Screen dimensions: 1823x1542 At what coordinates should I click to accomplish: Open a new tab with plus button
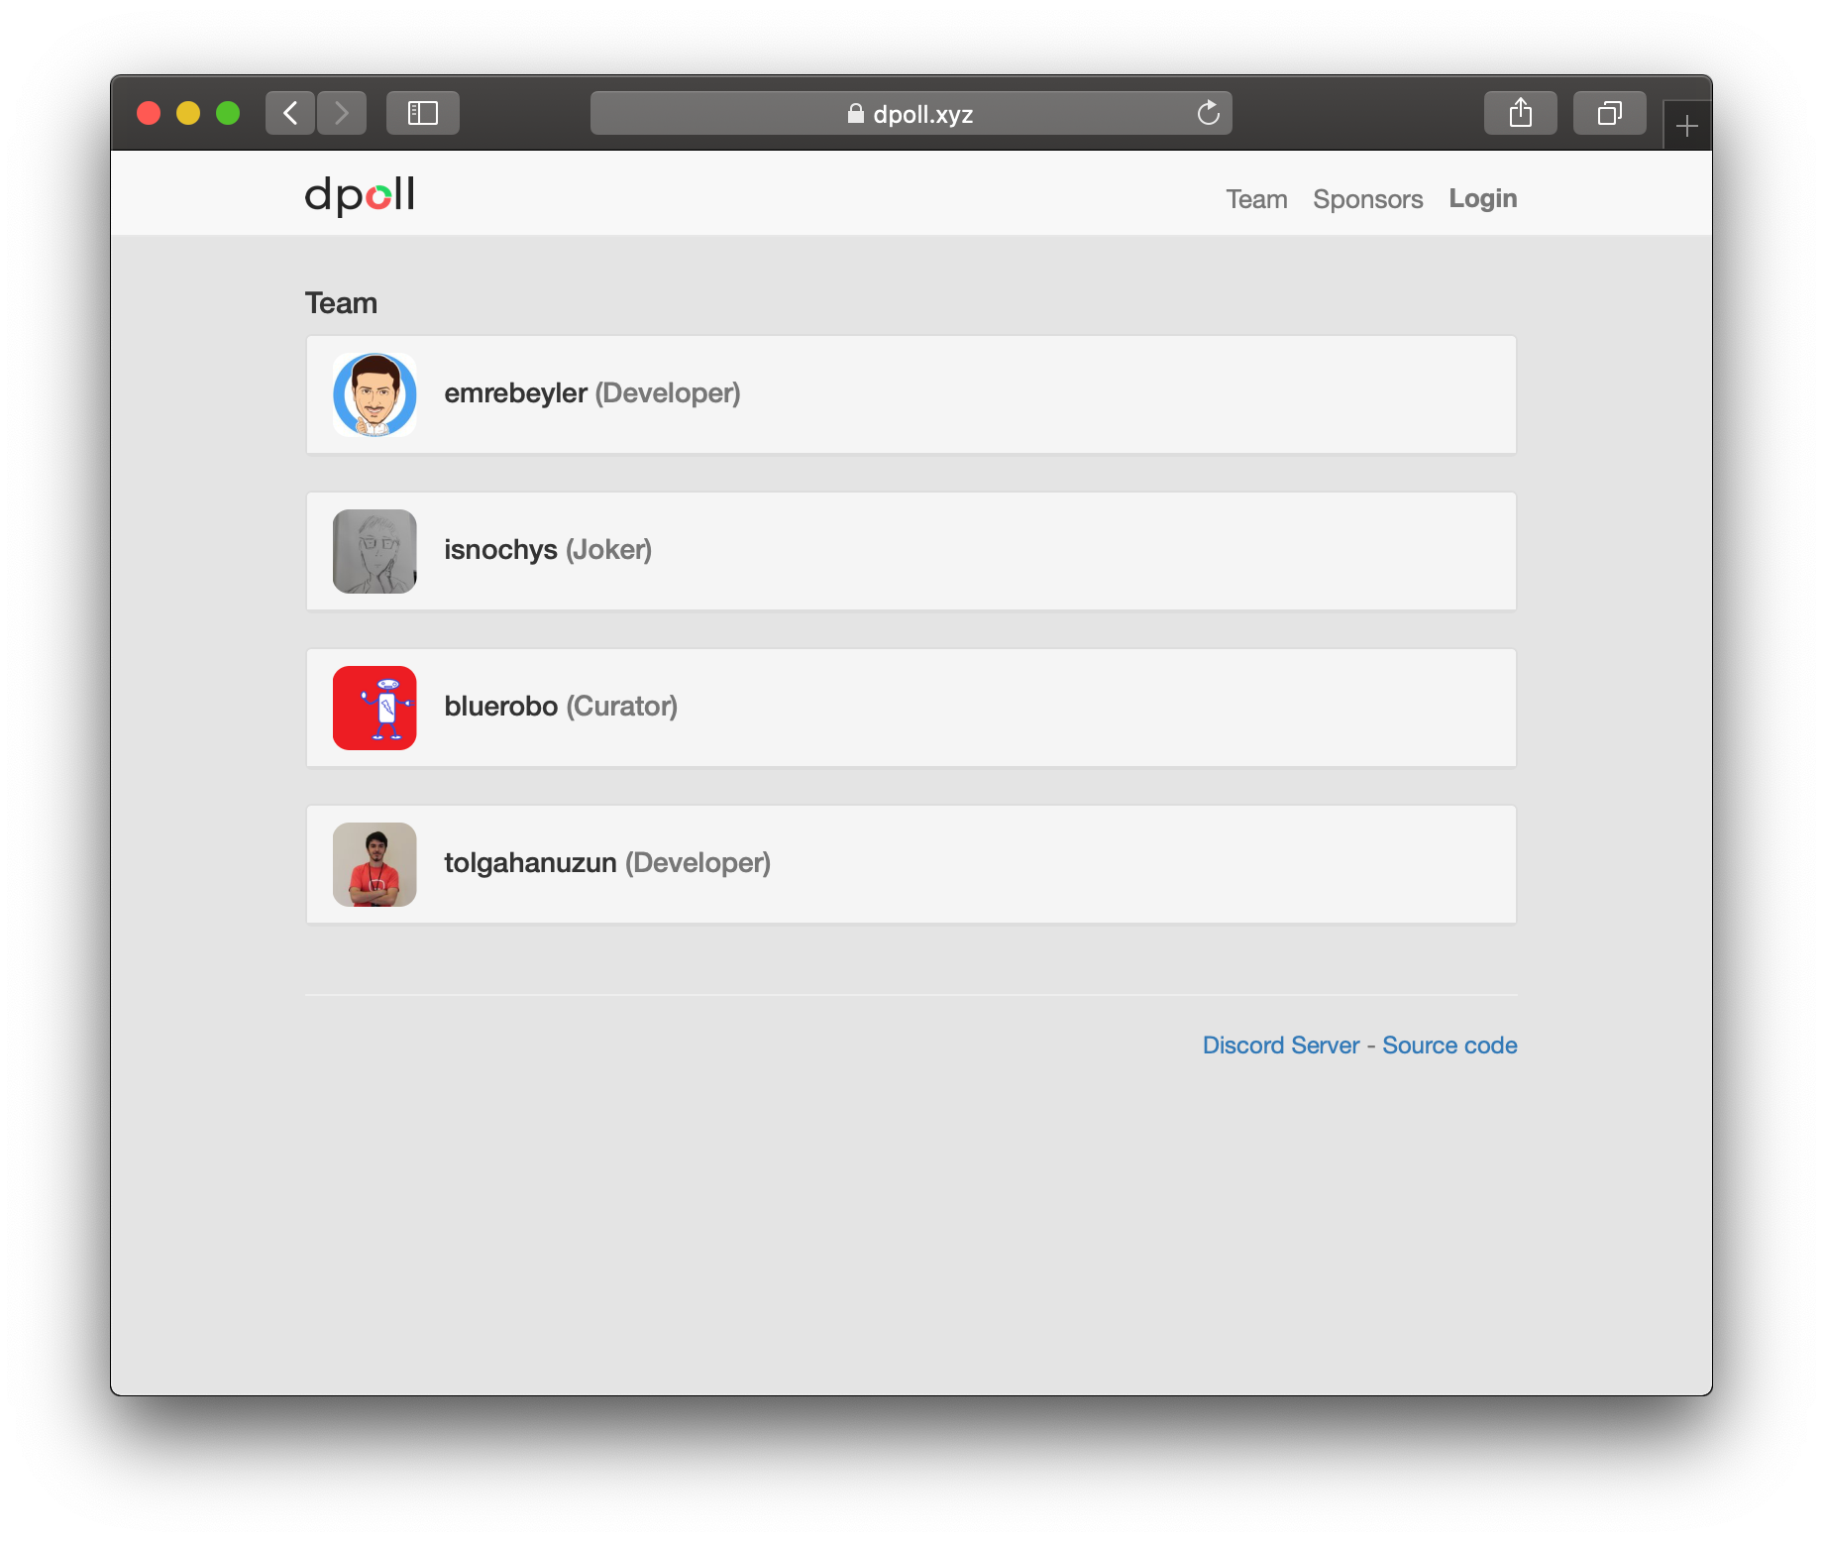click(1687, 126)
